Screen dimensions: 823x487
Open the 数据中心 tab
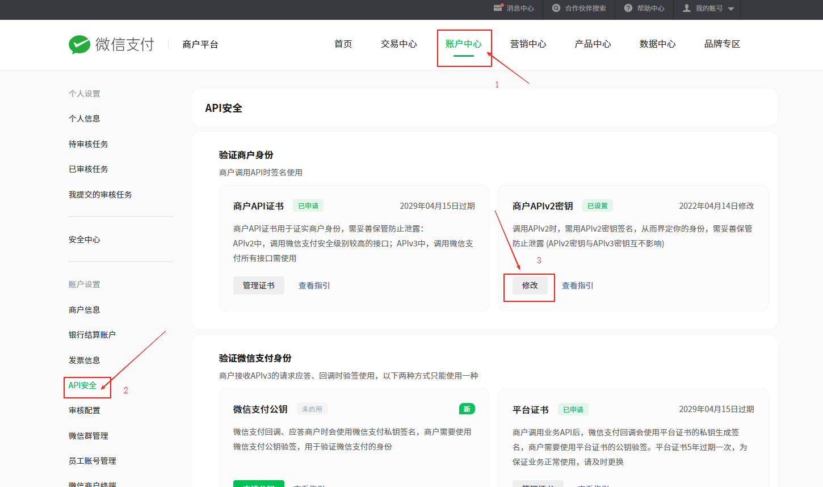pyautogui.click(x=657, y=44)
